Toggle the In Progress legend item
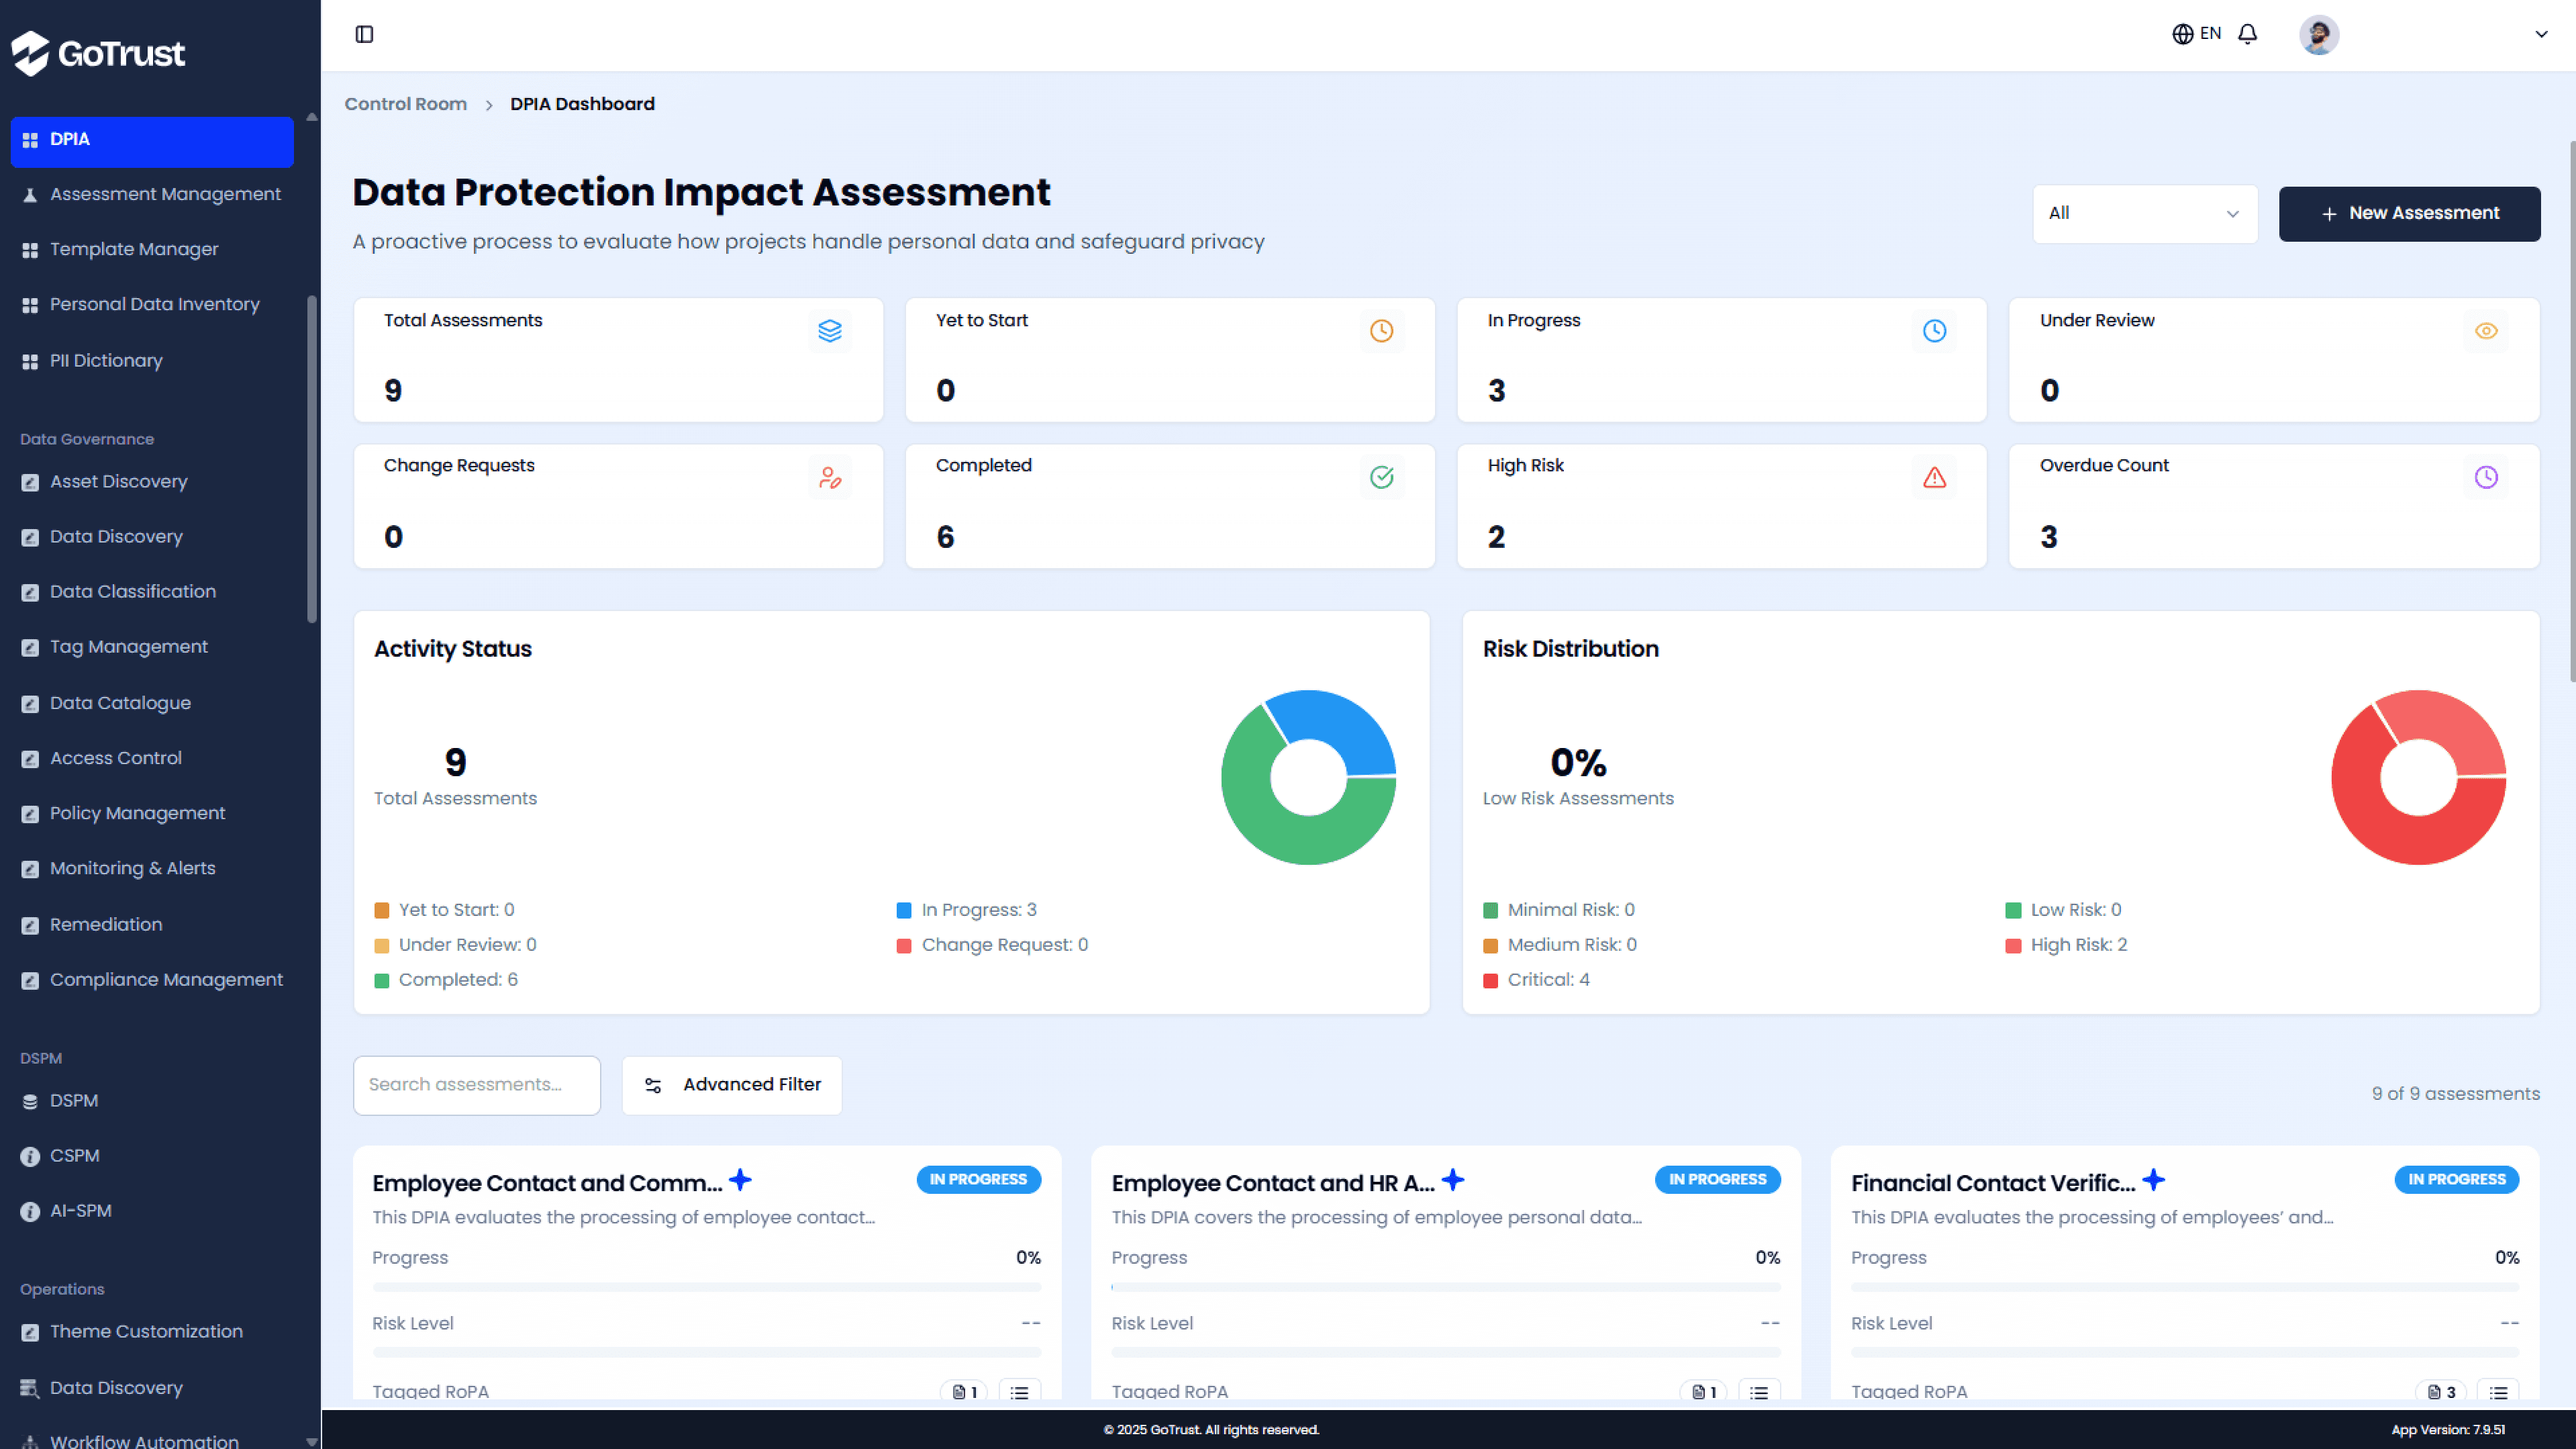This screenshot has height=1449, width=2576. tap(967, 910)
